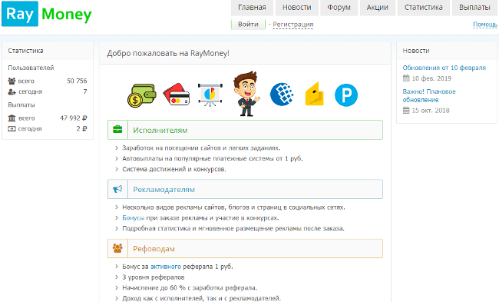The image size is (499, 302).
Task: Click the calendar icon next to 15 окт. 2018
Action: (x=406, y=110)
